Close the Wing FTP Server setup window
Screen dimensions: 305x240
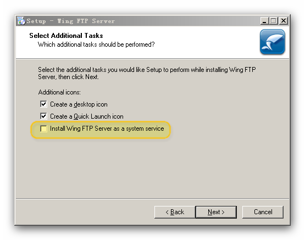pyautogui.click(x=284, y=21)
